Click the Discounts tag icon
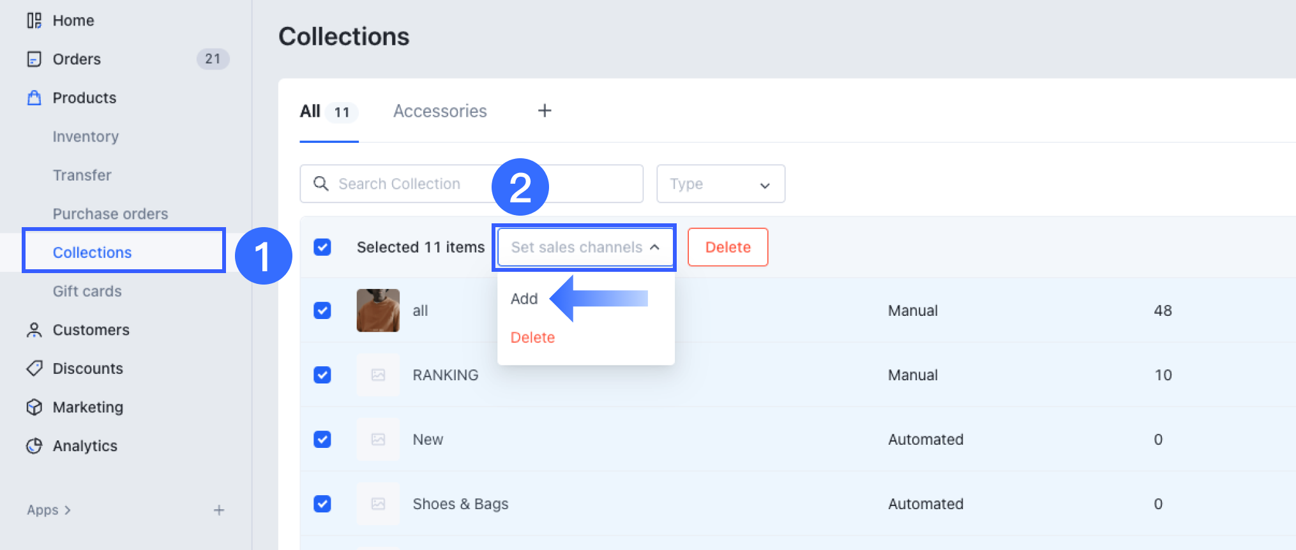 click(x=34, y=368)
